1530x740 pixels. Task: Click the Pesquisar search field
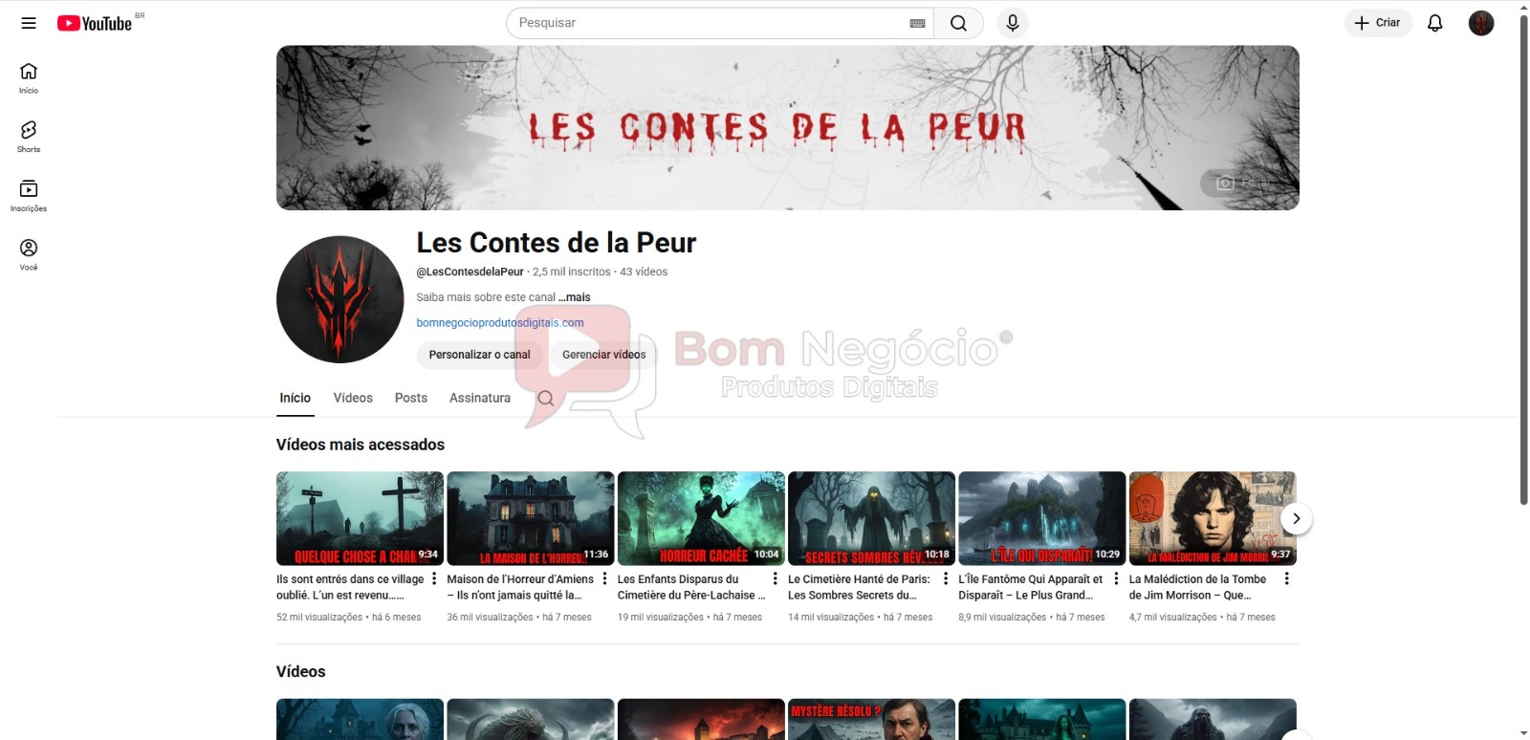pyautogui.click(x=708, y=23)
